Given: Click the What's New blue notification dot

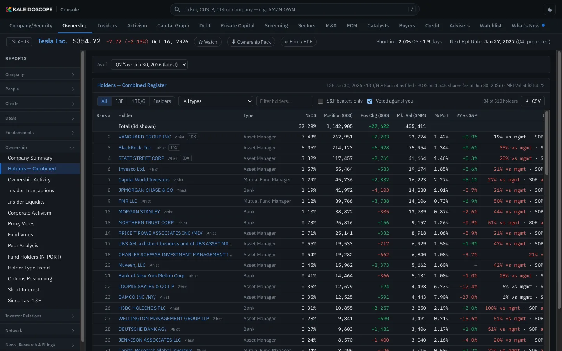Looking at the screenshot, I should click(x=543, y=25).
